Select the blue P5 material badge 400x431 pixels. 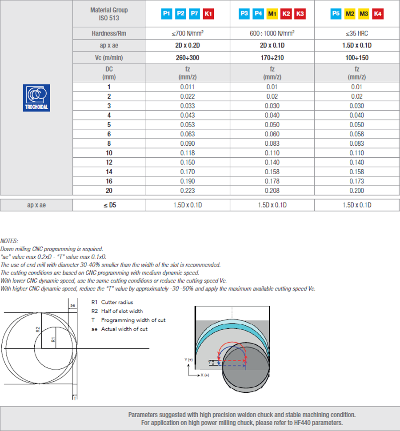click(x=336, y=14)
